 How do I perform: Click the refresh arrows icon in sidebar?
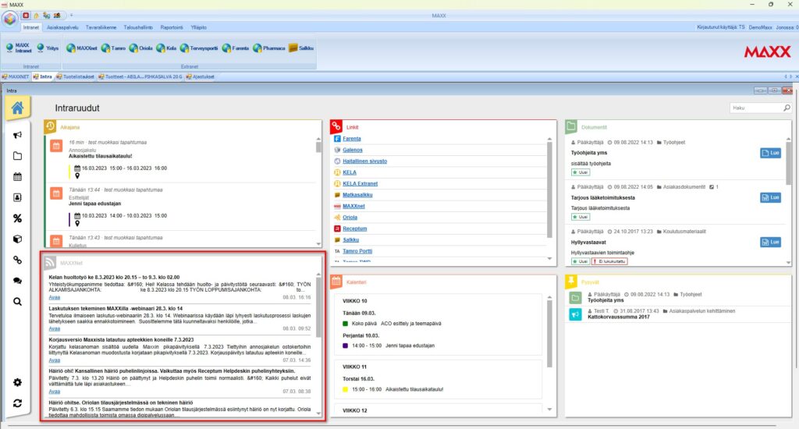pyautogui.click(x=17, y=403)
